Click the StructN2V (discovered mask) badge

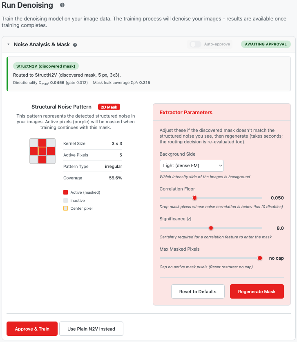coord(46,66)
